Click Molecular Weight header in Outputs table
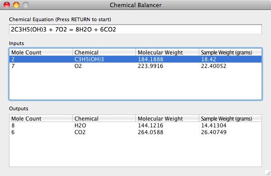This screenshot has height=176, width=271. 167,118
